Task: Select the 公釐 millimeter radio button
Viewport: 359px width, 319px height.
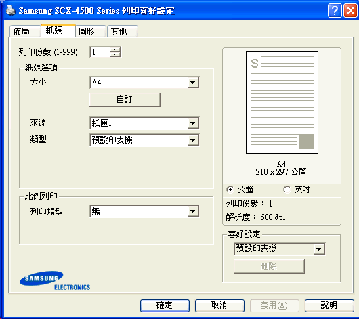Action: point(230,190)
